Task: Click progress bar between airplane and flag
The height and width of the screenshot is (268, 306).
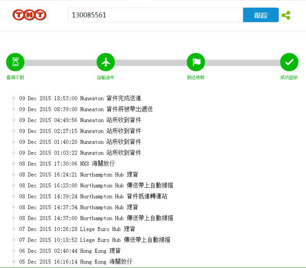Action: point(151,62)
